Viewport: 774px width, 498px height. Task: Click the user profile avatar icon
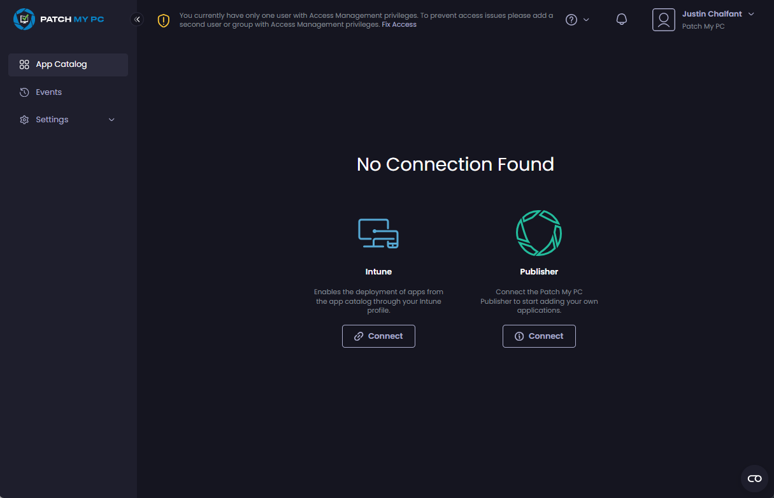tap(663, 20)
